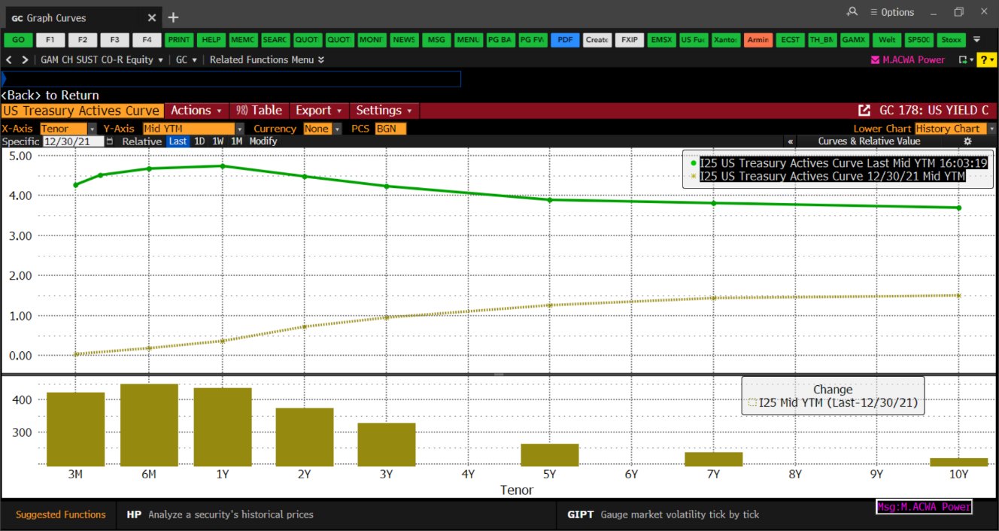
Task: Switch the relative period to 1M
Action: click(x=236, y=141)
